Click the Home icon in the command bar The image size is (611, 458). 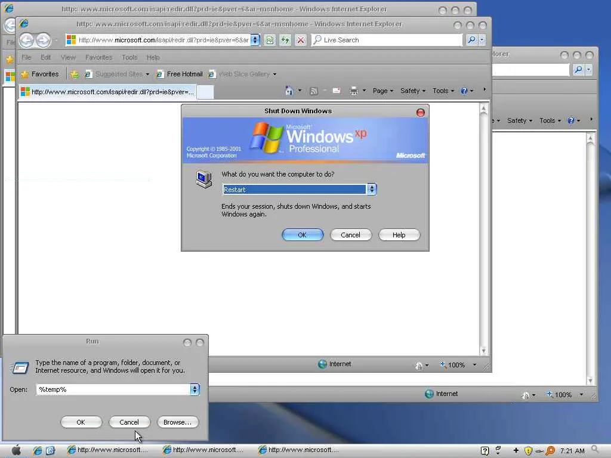(289, 91)
